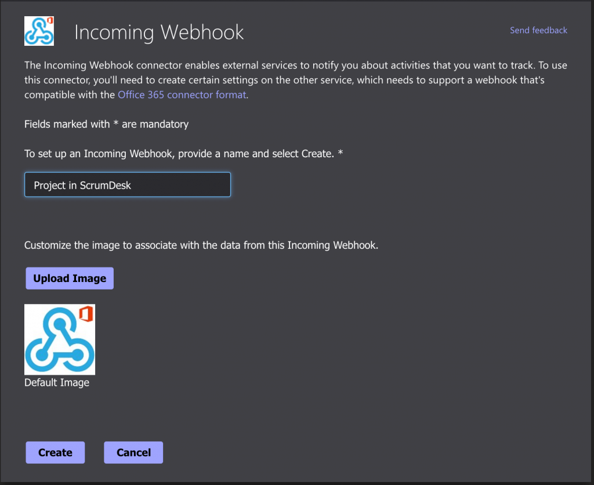Click inside the name field to edit it
Viewport: 594px width, 485px height.
click(x=128, y=184)
